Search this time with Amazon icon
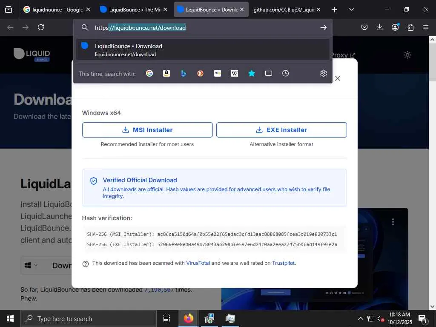This screenshot has height=327, width=436. [166, 73]
